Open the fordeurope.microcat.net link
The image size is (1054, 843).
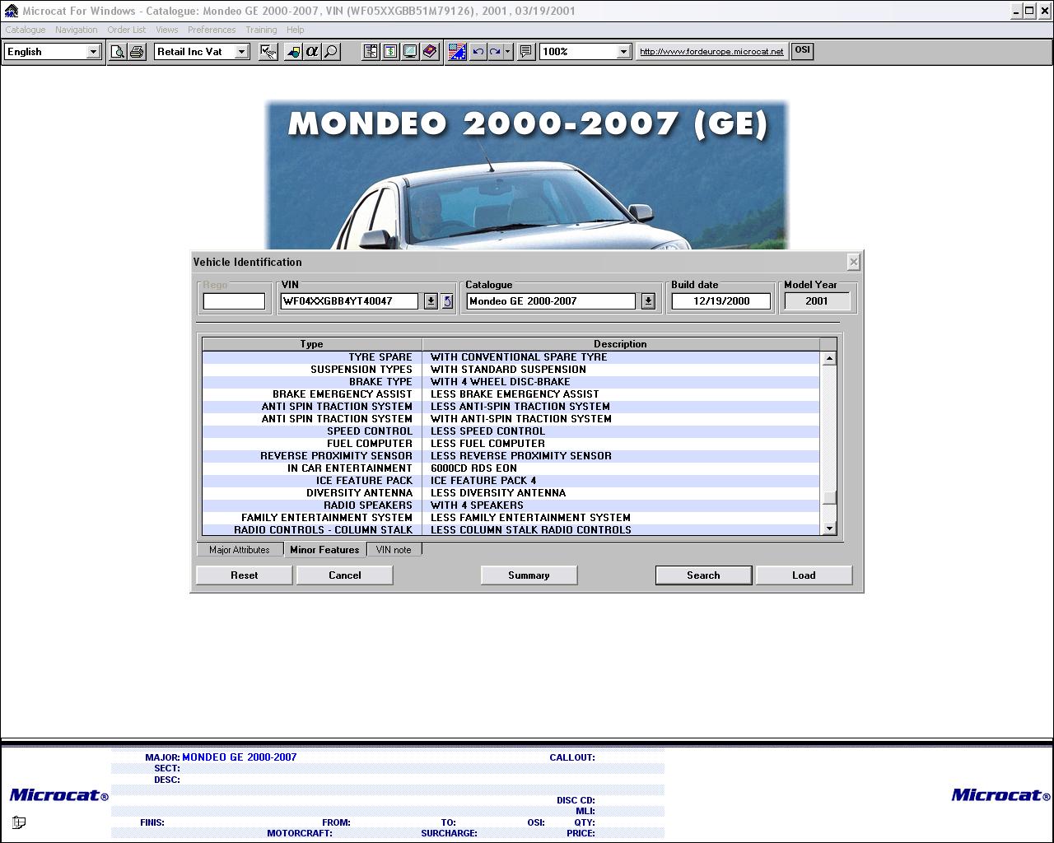coord(711,52)
